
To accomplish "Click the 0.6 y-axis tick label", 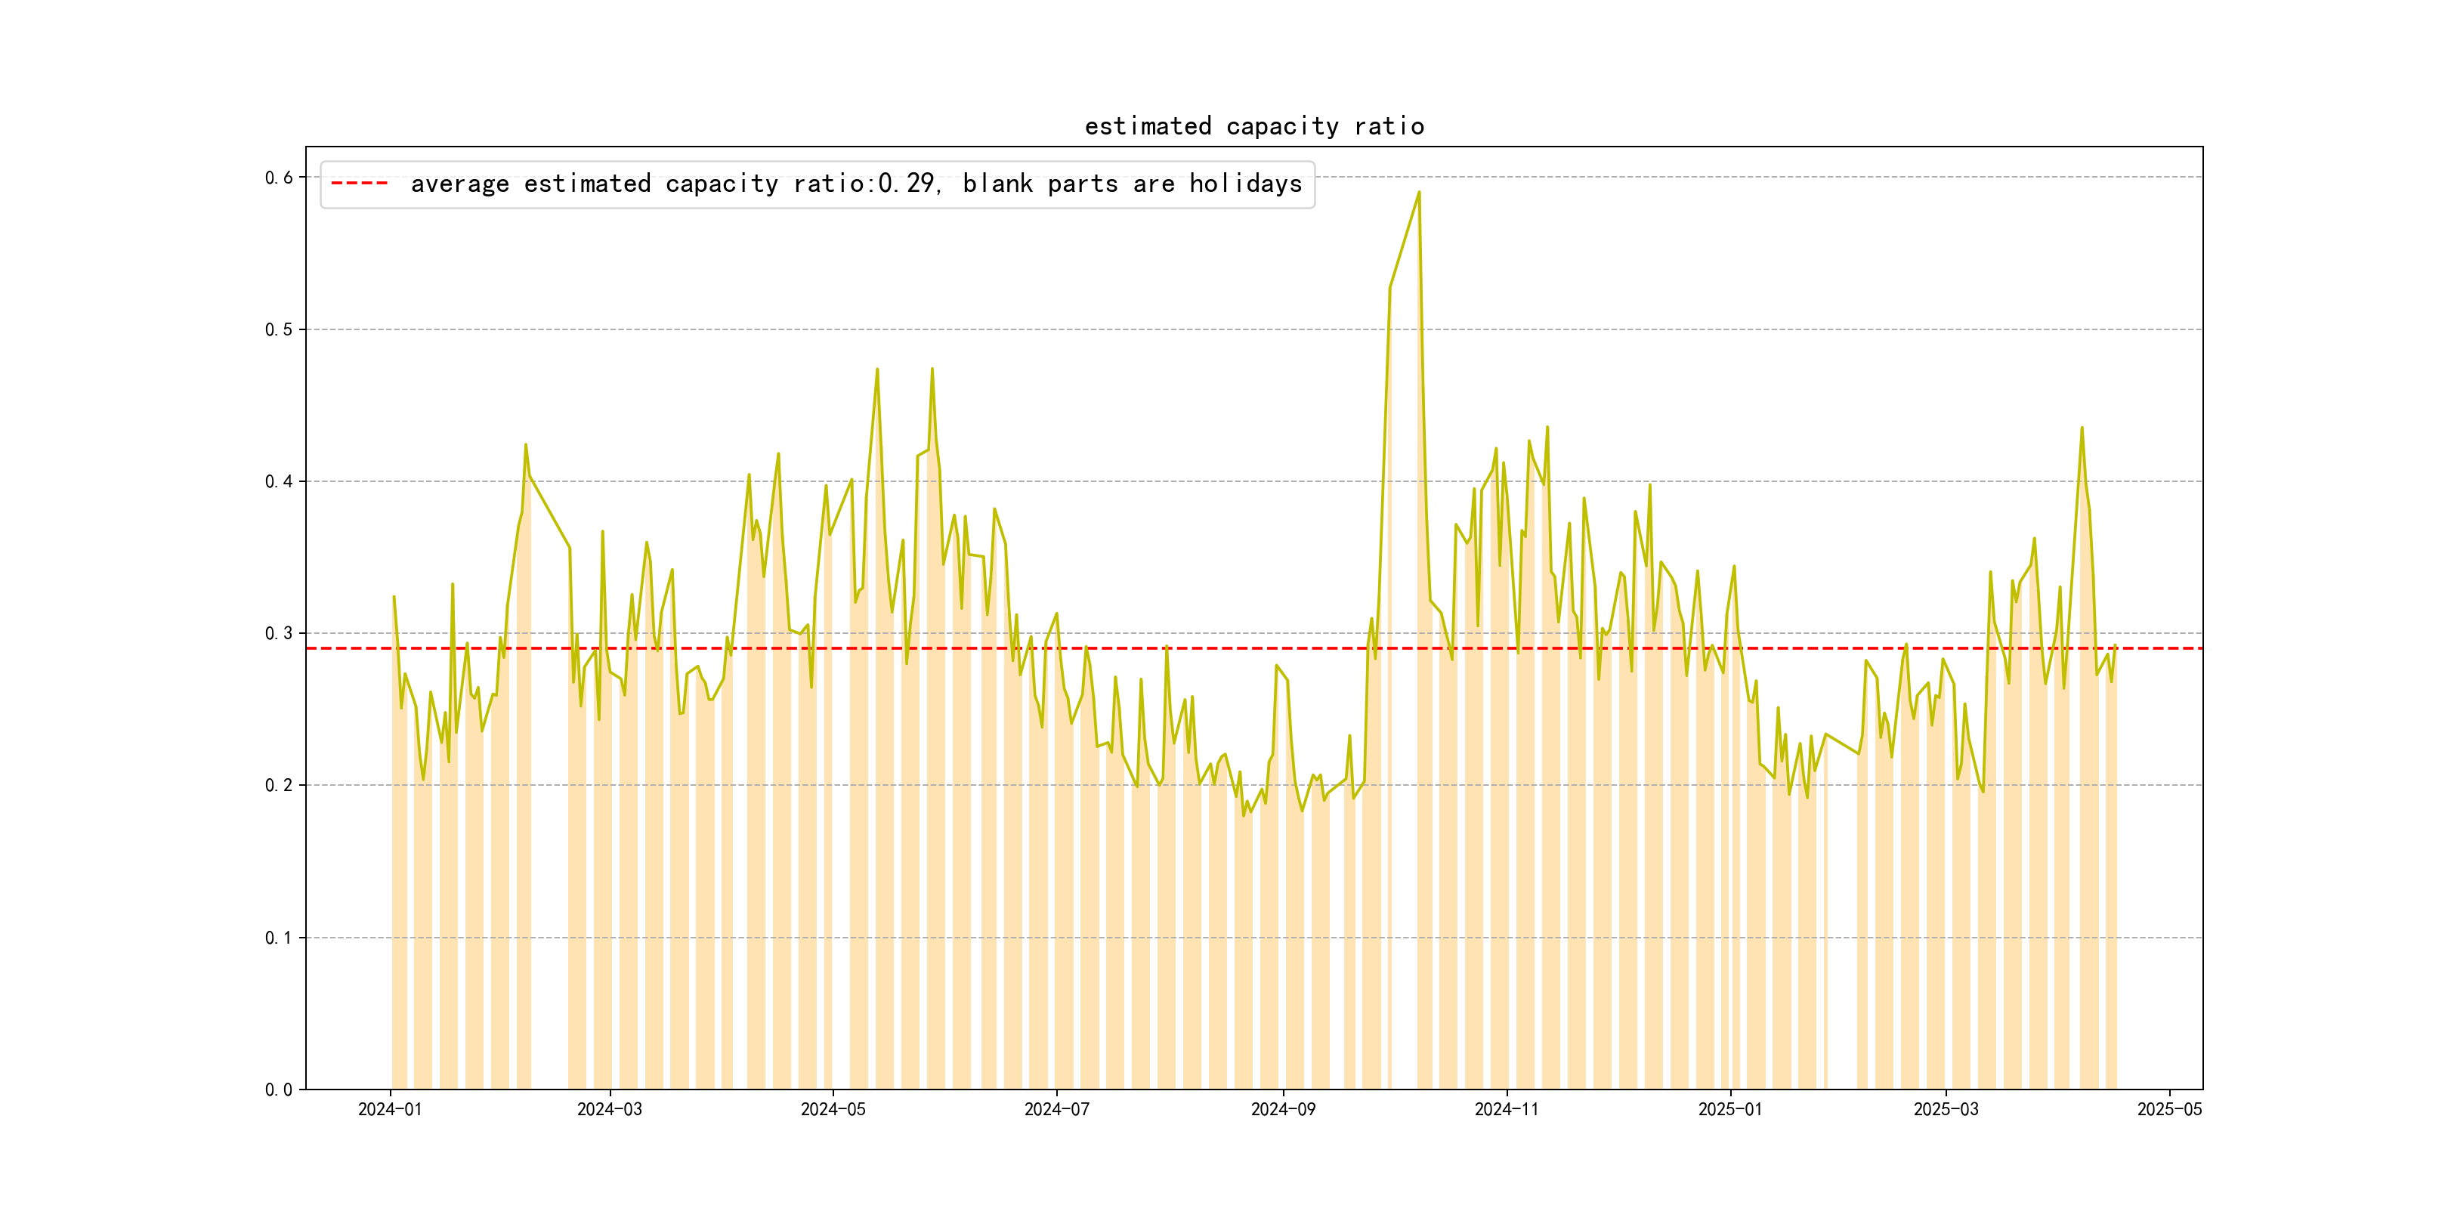I will pyautogui.click(x=279, y=178).
